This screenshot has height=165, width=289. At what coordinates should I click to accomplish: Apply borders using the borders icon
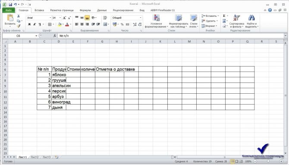50,24
